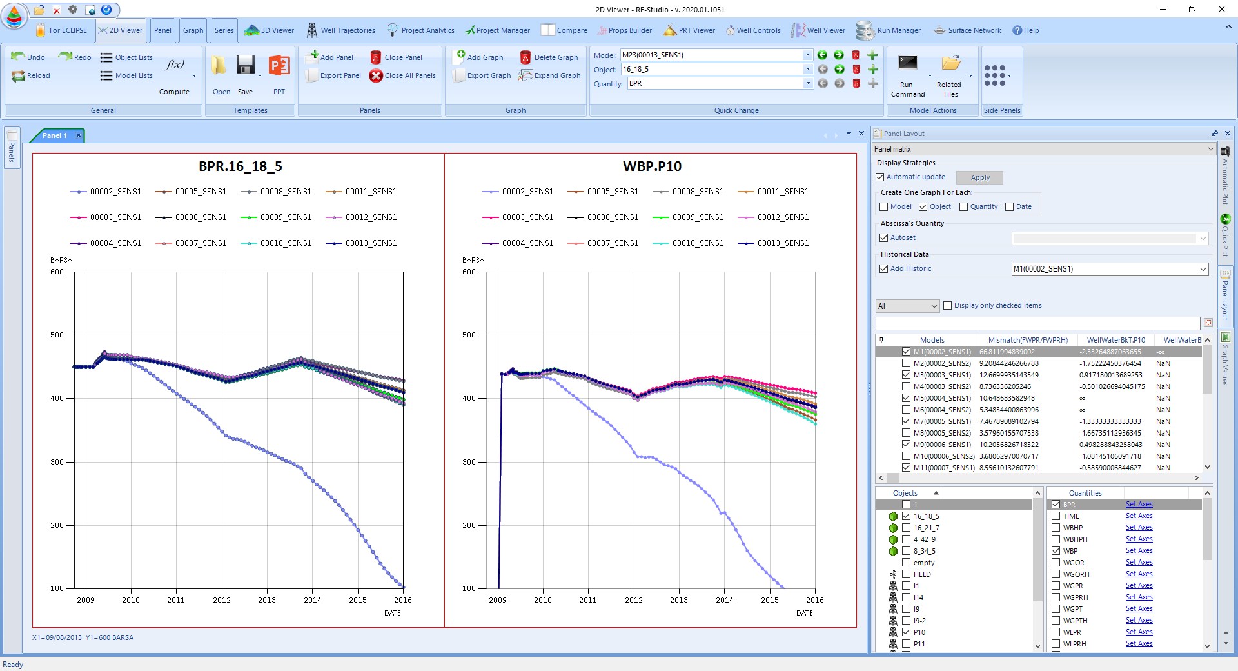Check model M2(00002_SENS2)

click(906, 363)
